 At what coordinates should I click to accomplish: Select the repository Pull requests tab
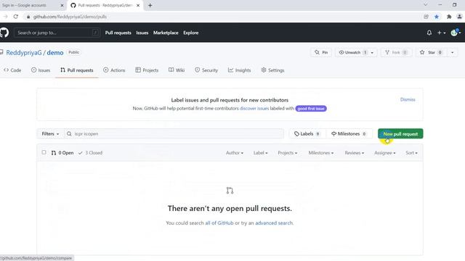click(x=77, y=70)
